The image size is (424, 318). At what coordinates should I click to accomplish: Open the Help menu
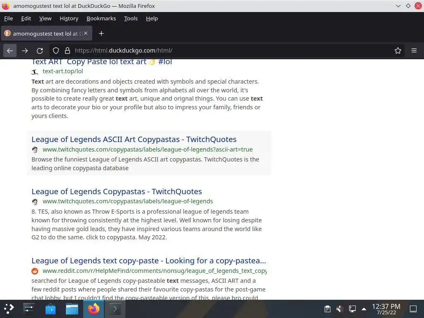point(152,18)
